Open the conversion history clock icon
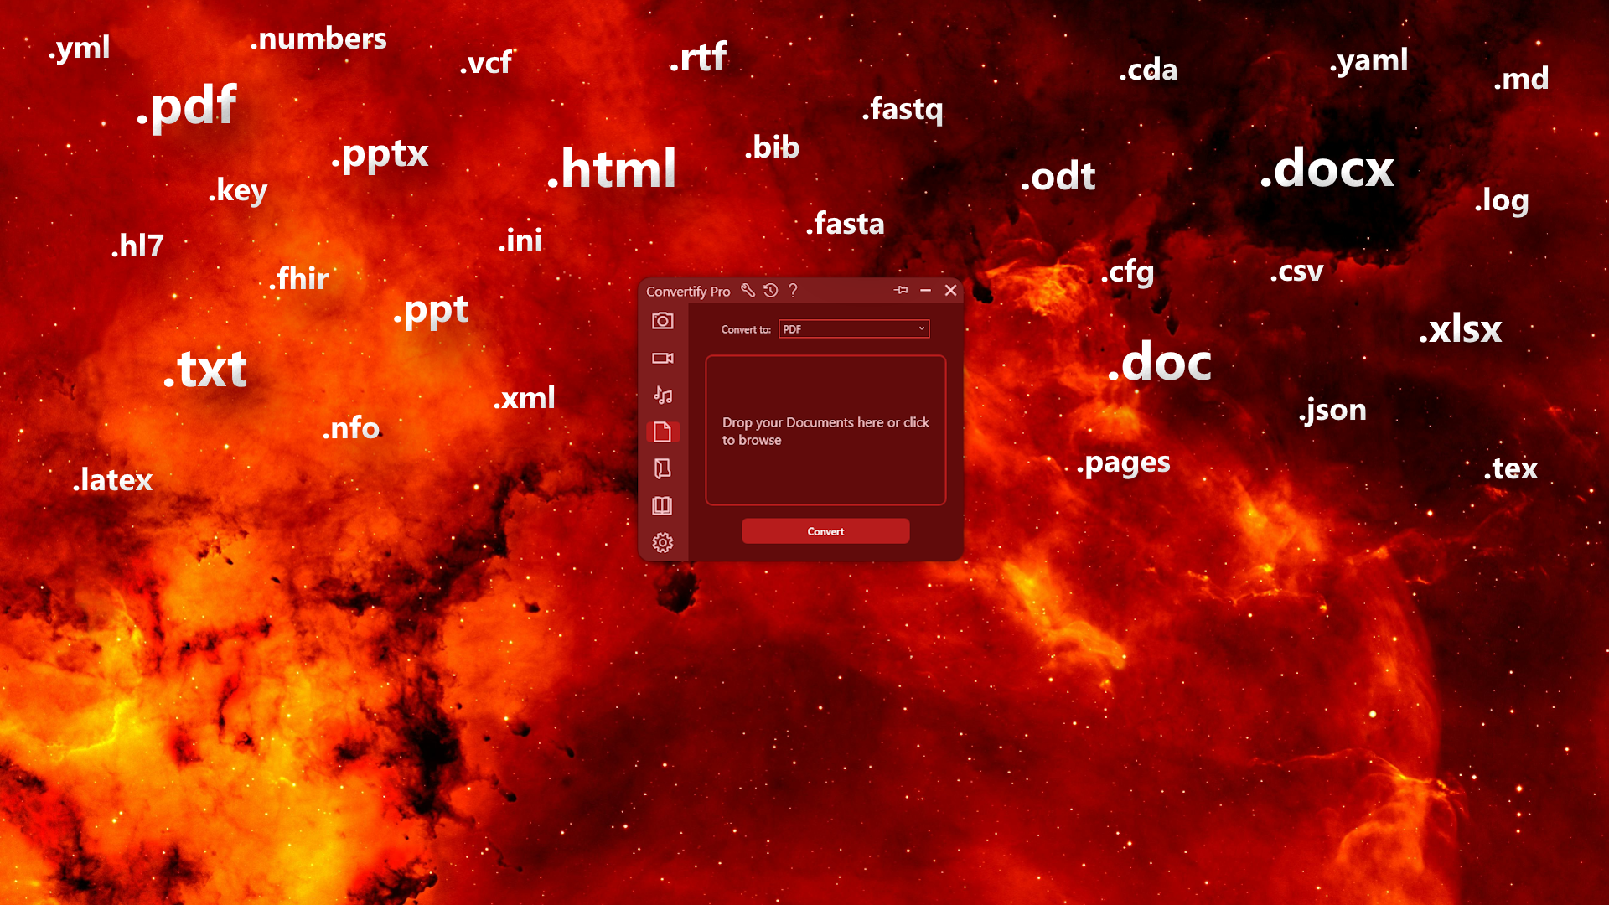This screenshot has height=905, width=1609. point(770,290)
